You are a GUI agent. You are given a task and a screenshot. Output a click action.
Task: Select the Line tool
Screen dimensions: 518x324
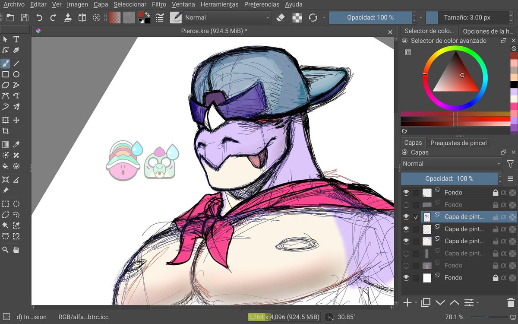tap(16, 64)
